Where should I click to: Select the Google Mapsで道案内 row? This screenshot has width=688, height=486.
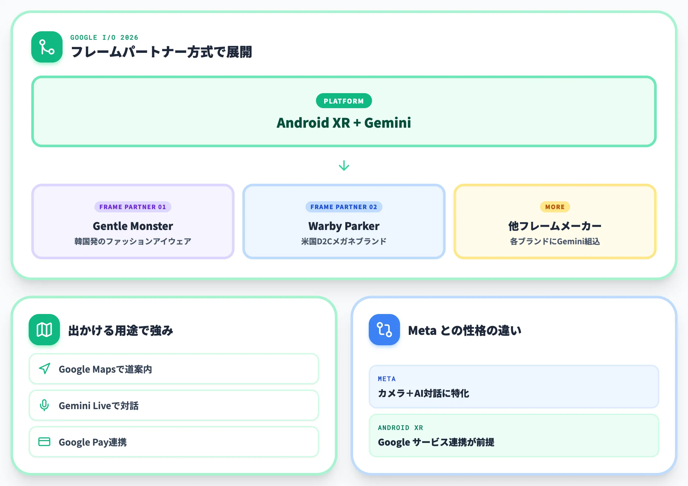coord(174,369)
